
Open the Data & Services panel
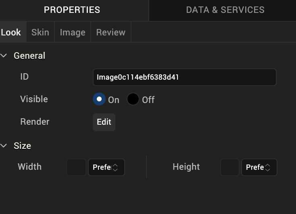225,10
